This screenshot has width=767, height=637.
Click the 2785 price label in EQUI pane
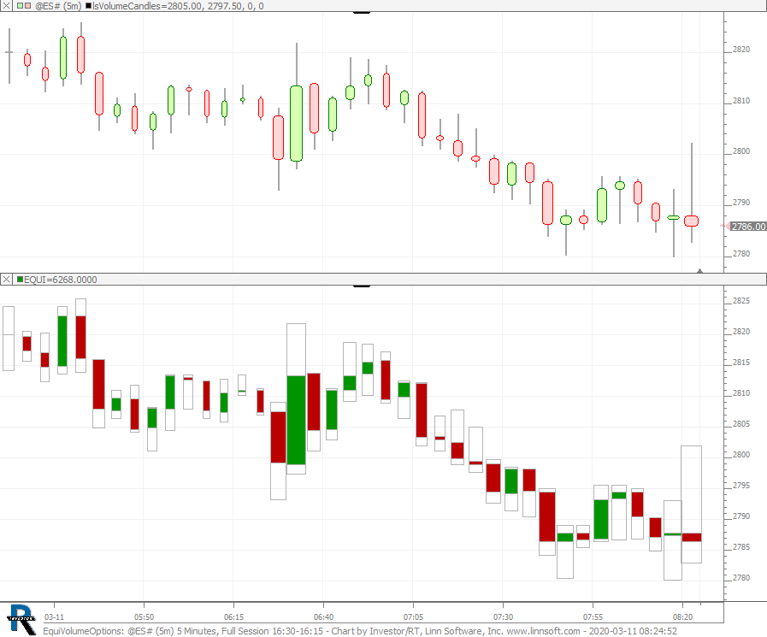[741, 547]
